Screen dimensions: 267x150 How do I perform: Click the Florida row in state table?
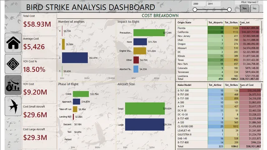click(x=218, y=28)
